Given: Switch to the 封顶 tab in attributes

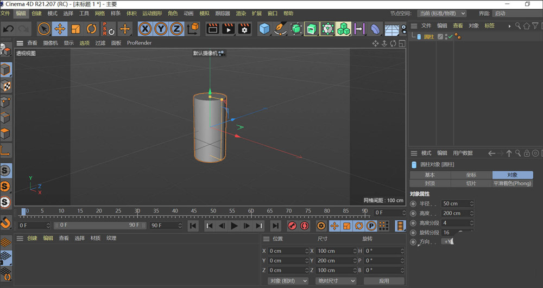Looking at the screenshot, I should [x=430, y=183].
